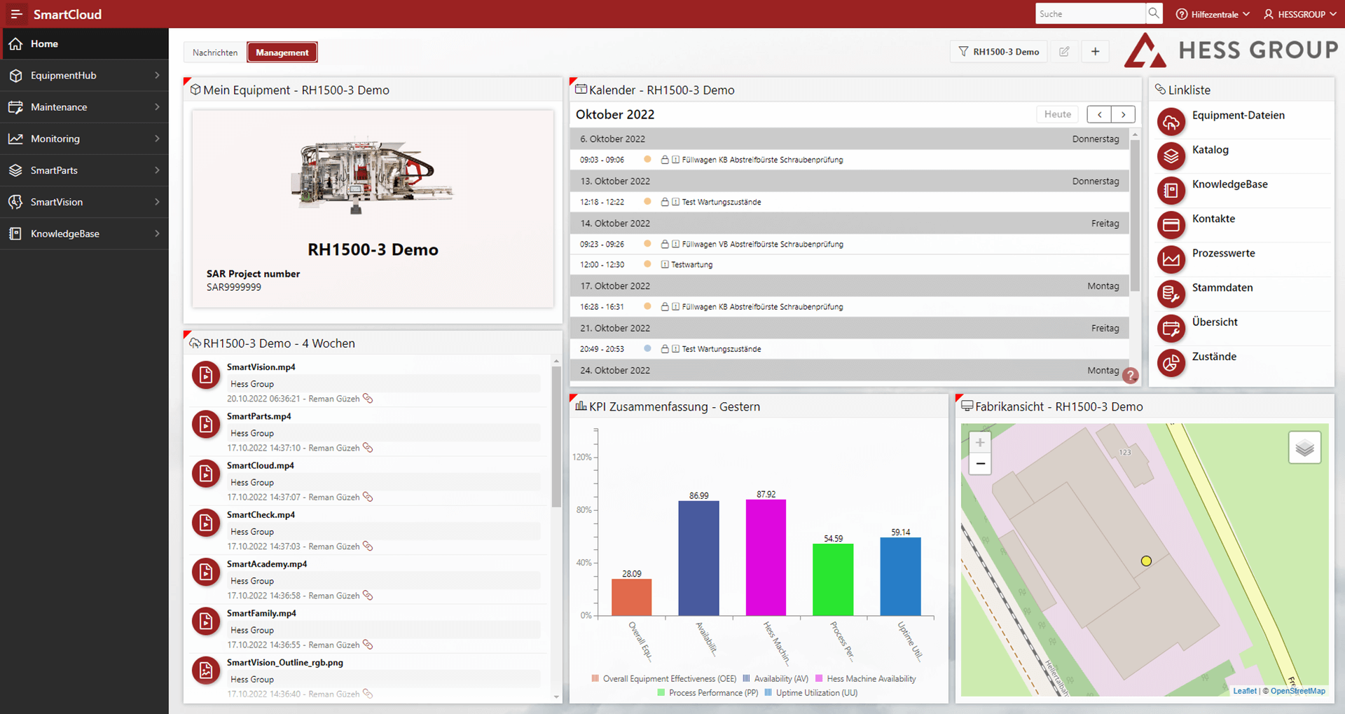Click into the Suche search field
Viewport: 1345px width, 714px height.
pyautogui.click(x=1089, y=13)
